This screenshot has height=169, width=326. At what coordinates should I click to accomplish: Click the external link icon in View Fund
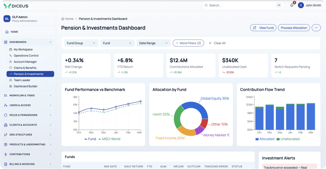255,28
